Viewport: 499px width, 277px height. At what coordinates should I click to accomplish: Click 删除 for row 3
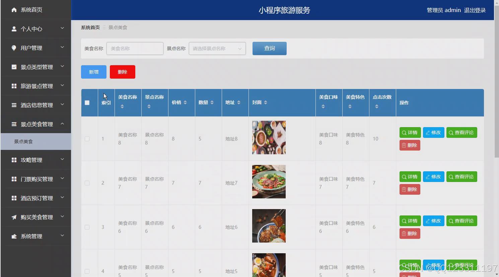[x=410, y=234]
